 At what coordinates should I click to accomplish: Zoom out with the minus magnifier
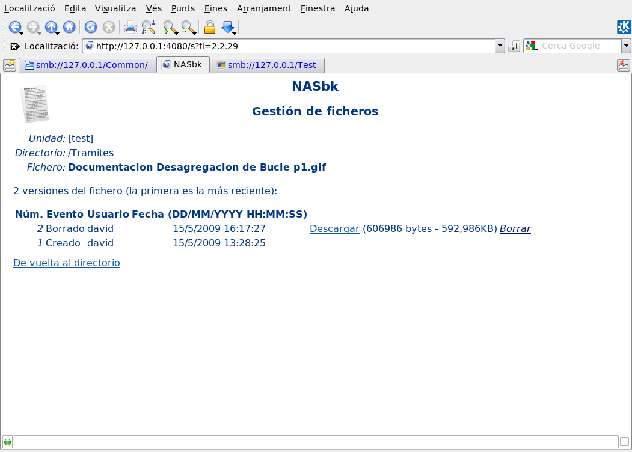pyautogui.click(x=188, y=27)
